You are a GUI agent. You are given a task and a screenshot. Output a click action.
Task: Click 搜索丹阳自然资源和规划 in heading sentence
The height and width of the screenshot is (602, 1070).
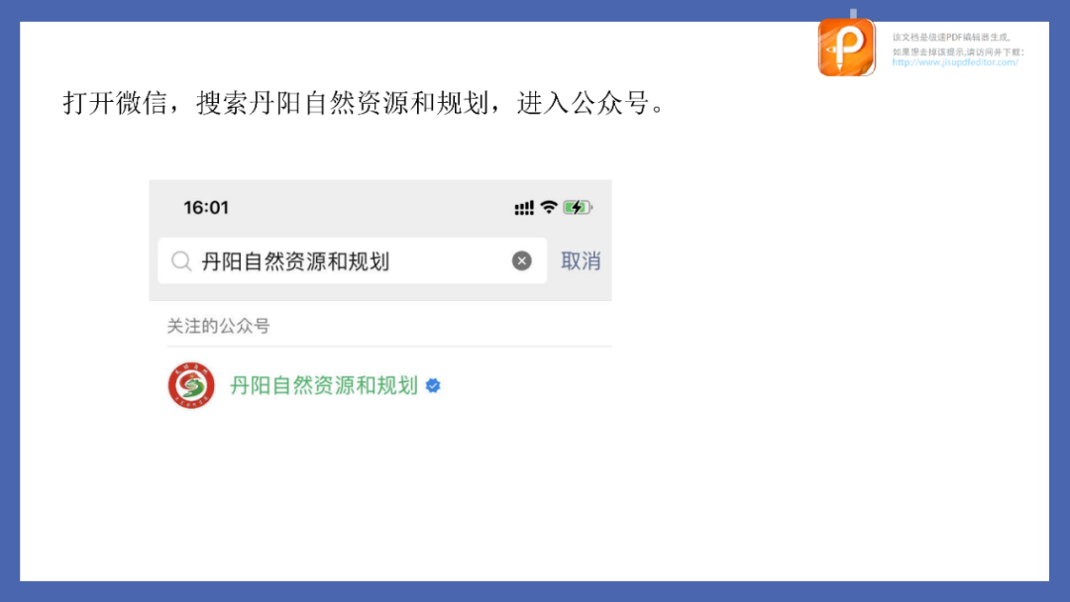click(343, 104)
